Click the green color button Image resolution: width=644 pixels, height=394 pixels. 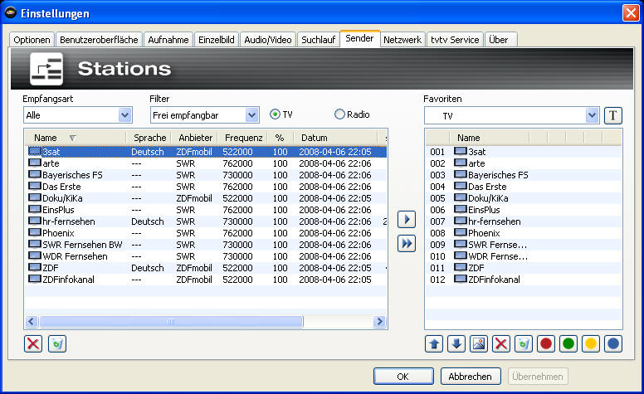tap(568, 344)
